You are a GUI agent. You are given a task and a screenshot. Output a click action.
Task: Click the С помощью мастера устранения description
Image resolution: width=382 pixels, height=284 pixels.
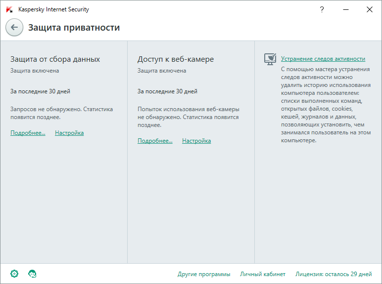click(326, 105)
